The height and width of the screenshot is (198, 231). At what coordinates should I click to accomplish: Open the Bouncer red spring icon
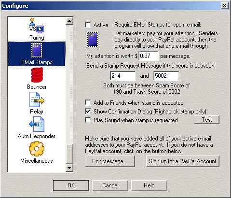coord(37,75)
